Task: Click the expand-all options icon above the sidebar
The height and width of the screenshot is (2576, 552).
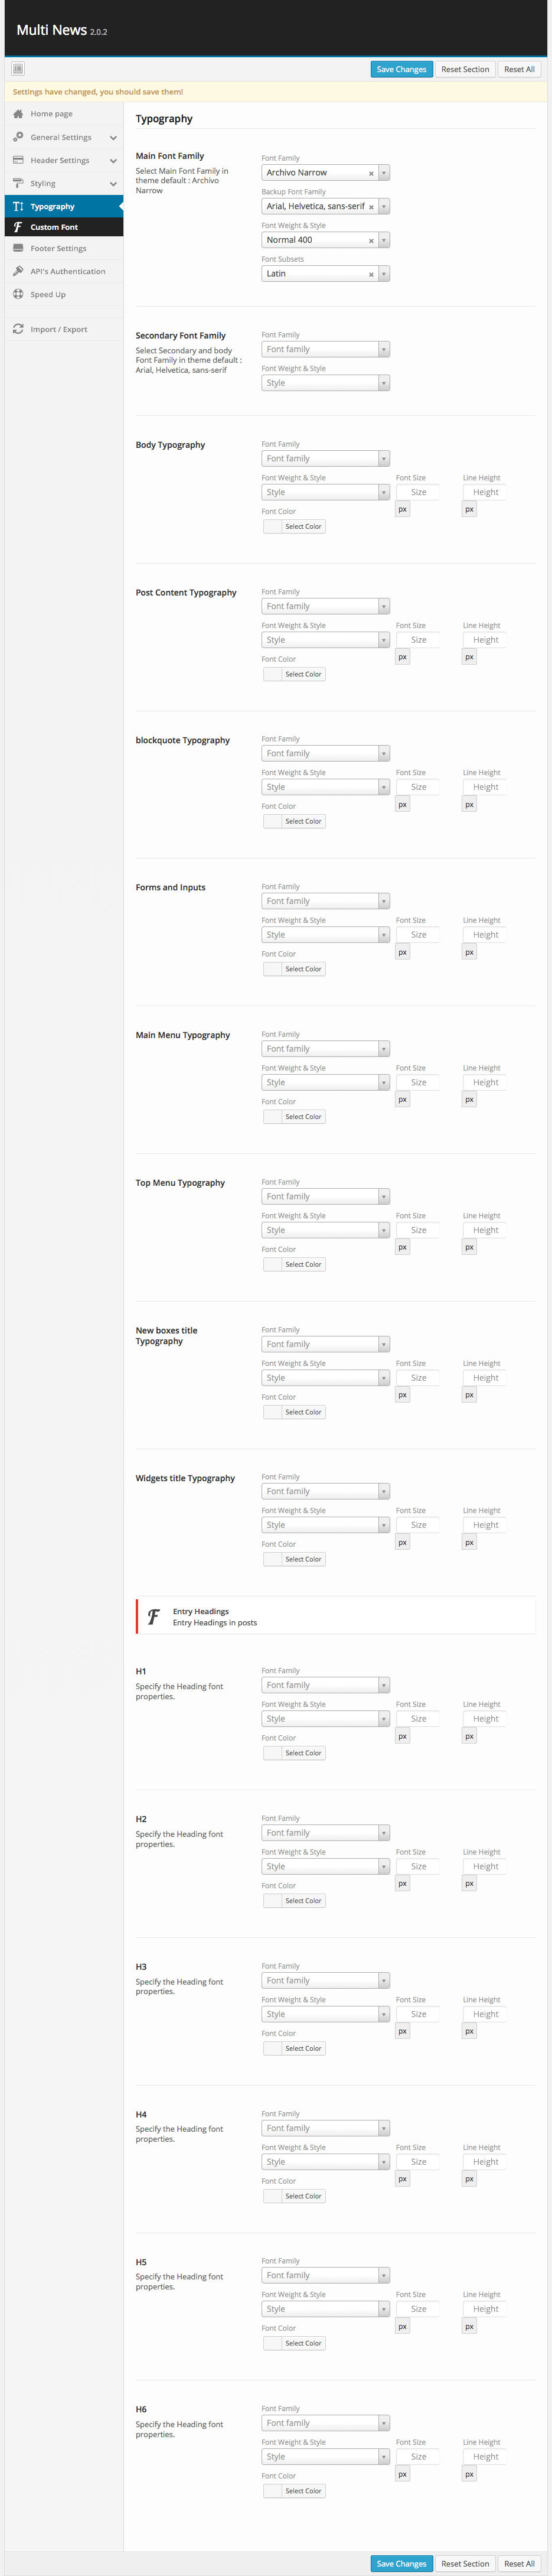Action: tap(18, 69)
